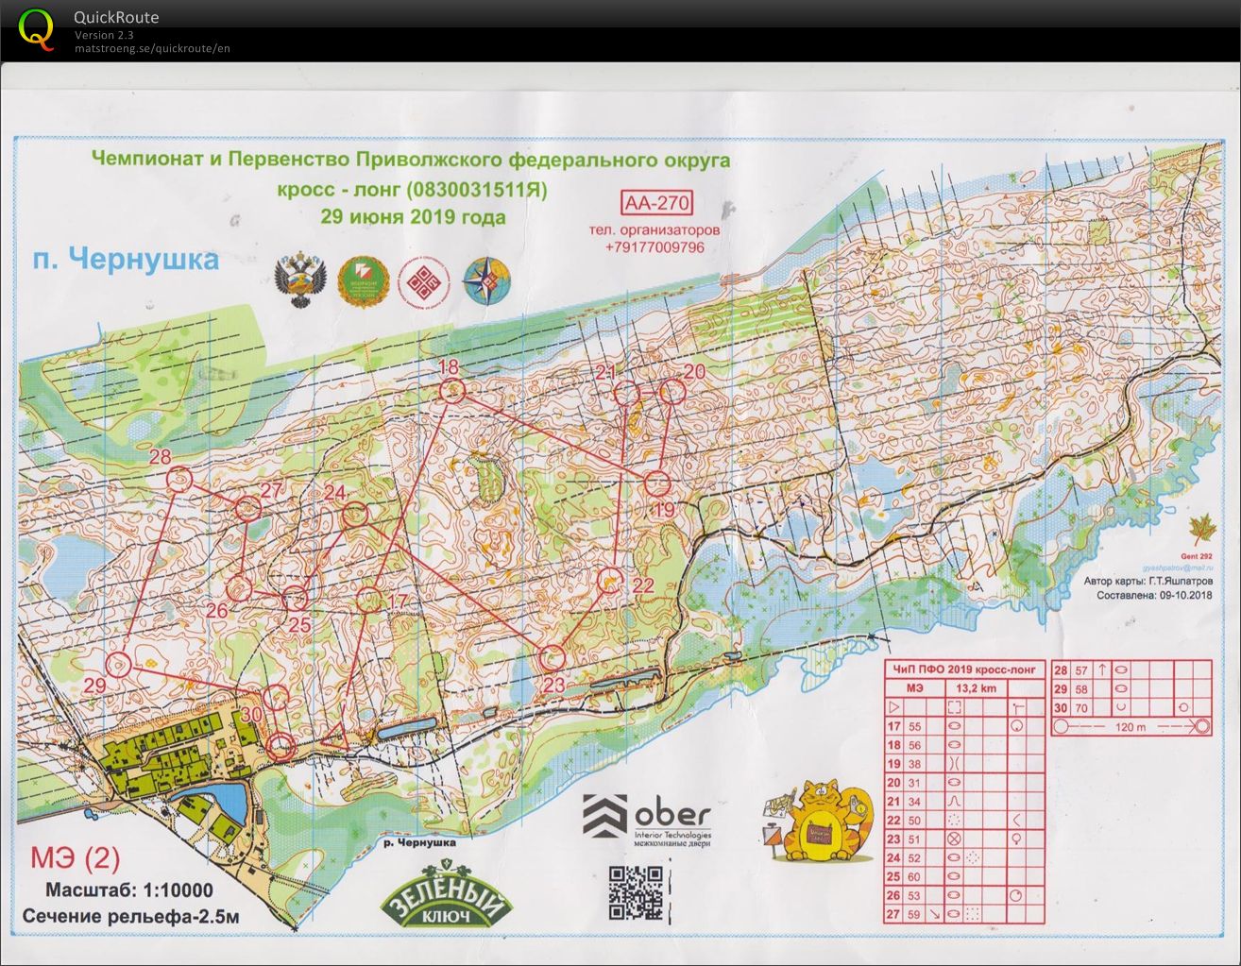Select control circle 19 on the map
The width and height of the screenshot is (1241, 966).
pos(657,484)
